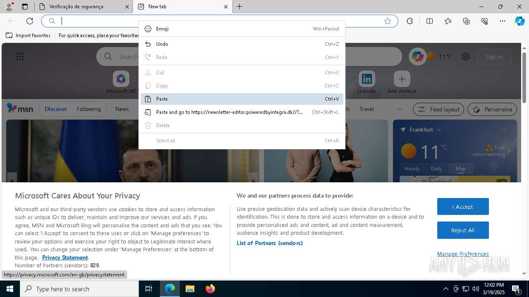
Task: Close the Verificação de segurança tab
Action: click(x=127, y=7)
